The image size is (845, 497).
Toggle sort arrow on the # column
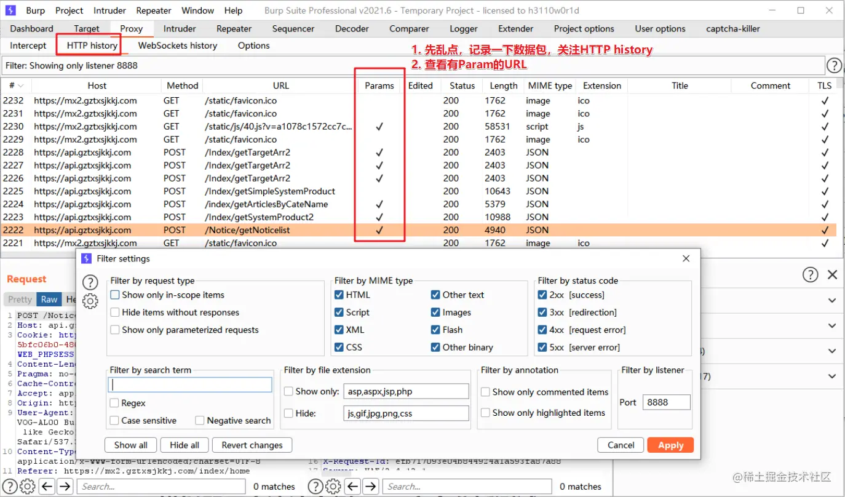(x=21, y=85)
